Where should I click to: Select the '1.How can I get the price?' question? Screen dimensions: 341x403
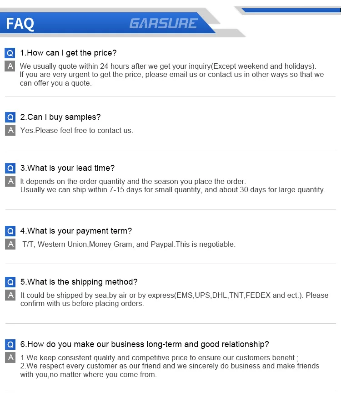click(x=68, y=53)
